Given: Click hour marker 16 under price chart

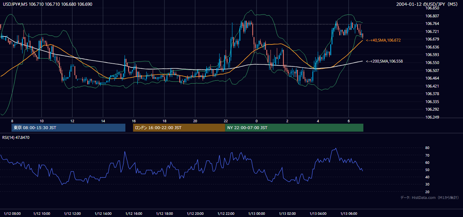Looking at the screenshot, I should 134,121.
